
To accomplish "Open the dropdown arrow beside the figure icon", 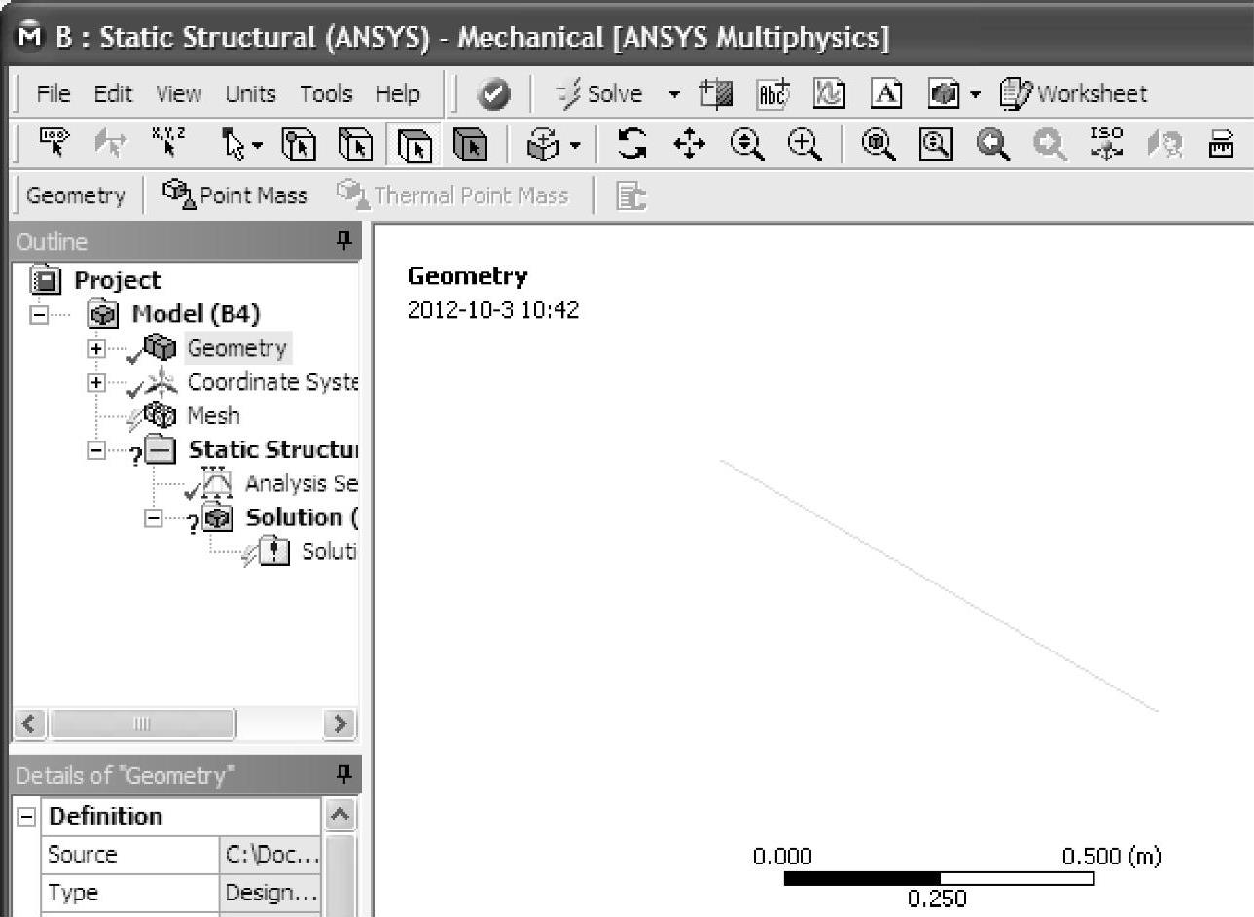I will pos(975,94).
